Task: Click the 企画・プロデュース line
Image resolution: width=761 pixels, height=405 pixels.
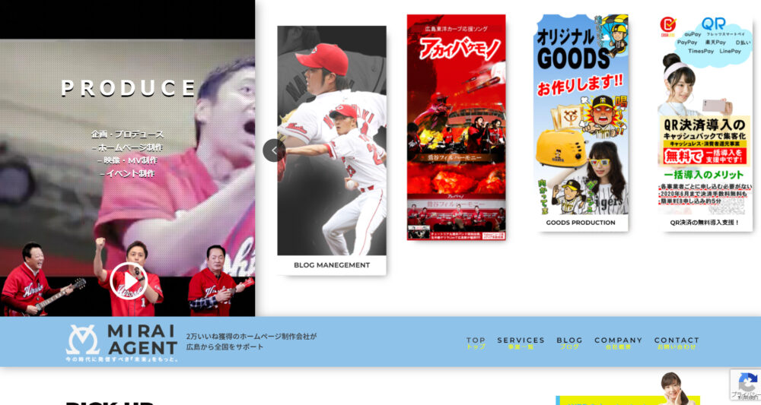Action: coord(128,134)
